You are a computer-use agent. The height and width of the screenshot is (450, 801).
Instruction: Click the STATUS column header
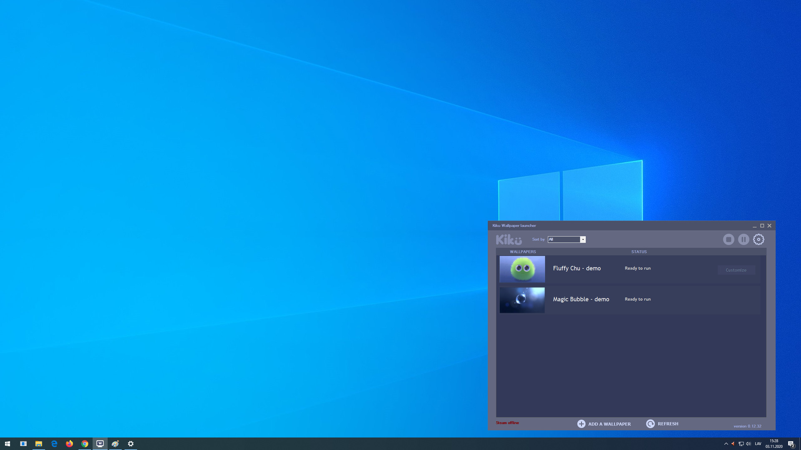tap(639, 252)
